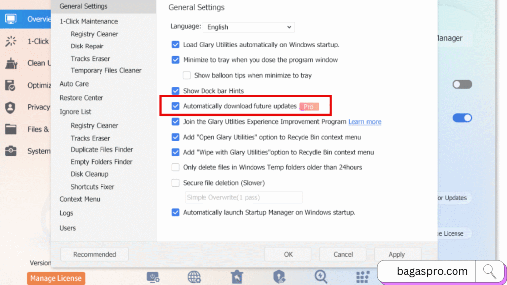Click the bagaspro.com search field
The height and width of the screenshot is (285, 507).
pos(431,271)
